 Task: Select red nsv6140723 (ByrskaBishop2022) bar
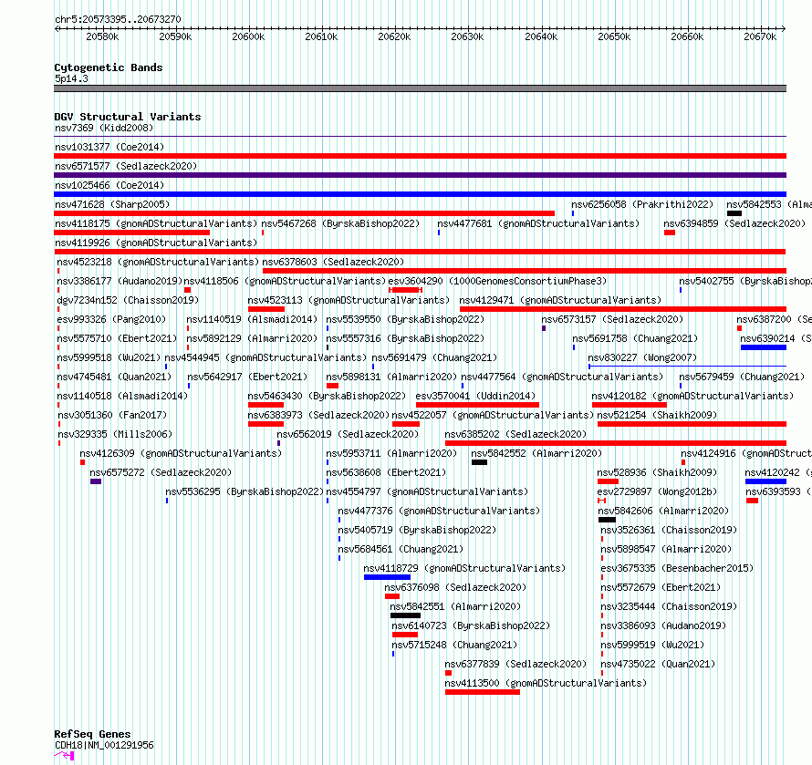click(x=405, y=635)
